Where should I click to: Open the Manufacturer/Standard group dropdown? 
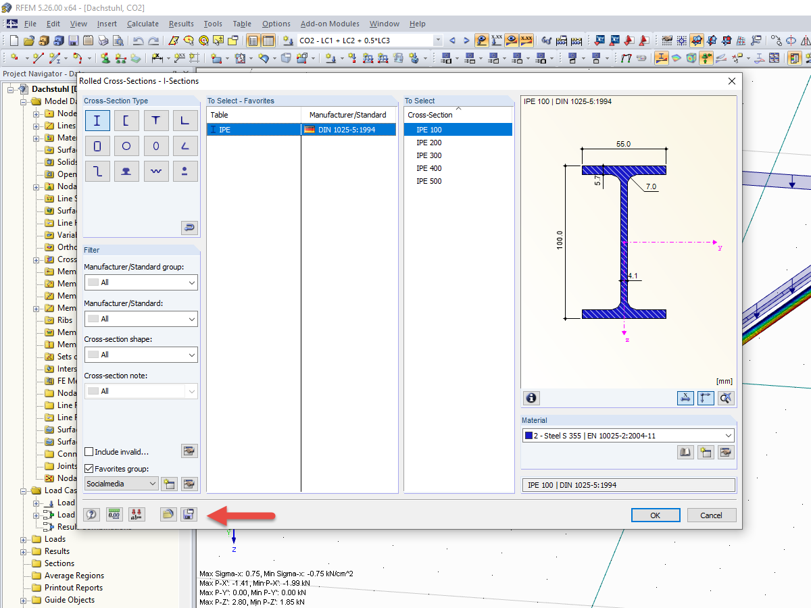pos(141,282)
